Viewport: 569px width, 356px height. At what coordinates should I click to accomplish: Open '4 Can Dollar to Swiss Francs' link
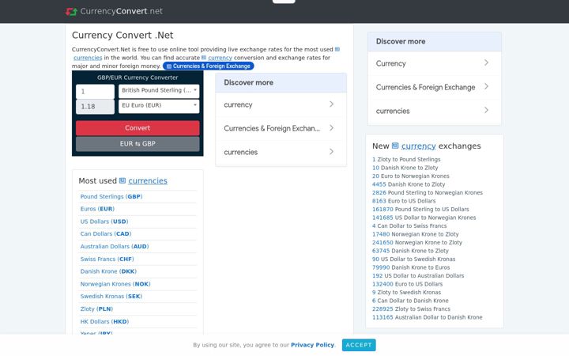pos(409,226)
